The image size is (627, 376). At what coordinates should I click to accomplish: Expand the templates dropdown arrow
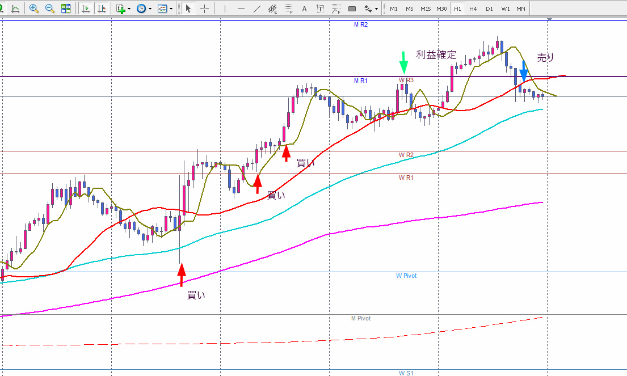pos(171,9)
